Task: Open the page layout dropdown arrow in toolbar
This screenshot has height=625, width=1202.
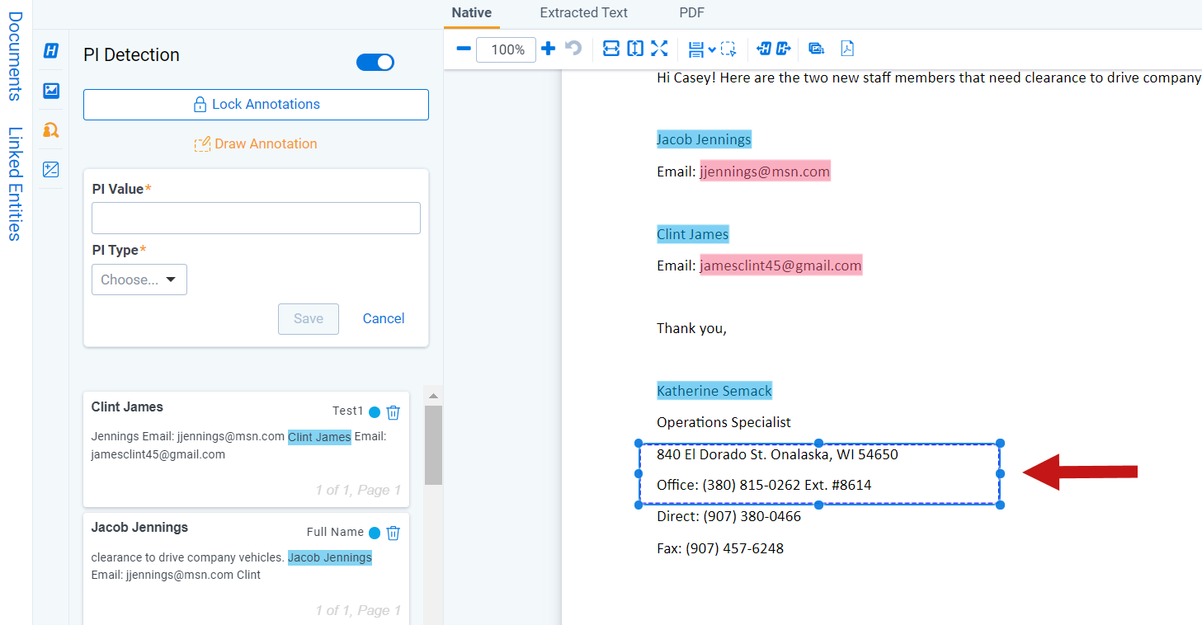Action: coord(711,49)
